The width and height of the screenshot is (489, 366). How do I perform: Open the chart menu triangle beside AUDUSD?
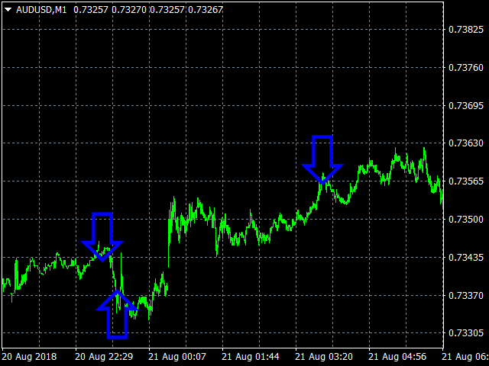(x=8, y=9)
